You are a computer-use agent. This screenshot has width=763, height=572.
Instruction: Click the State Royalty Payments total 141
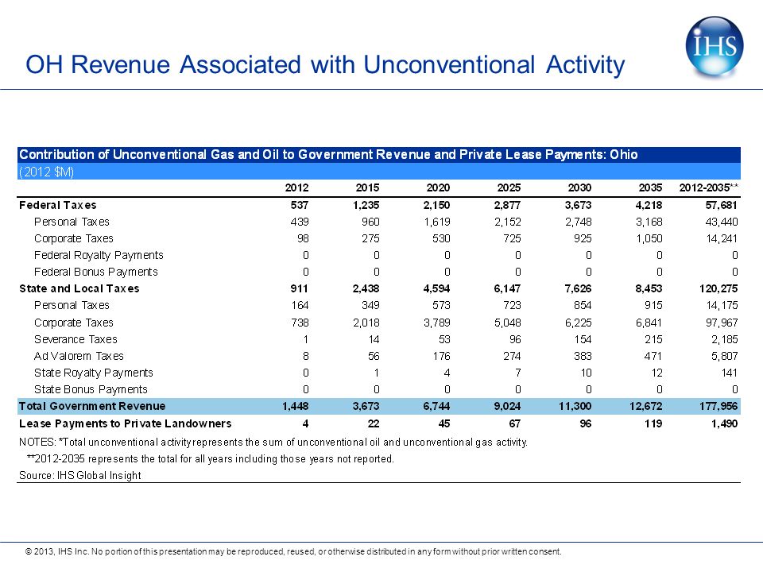[x=729, y=373]
